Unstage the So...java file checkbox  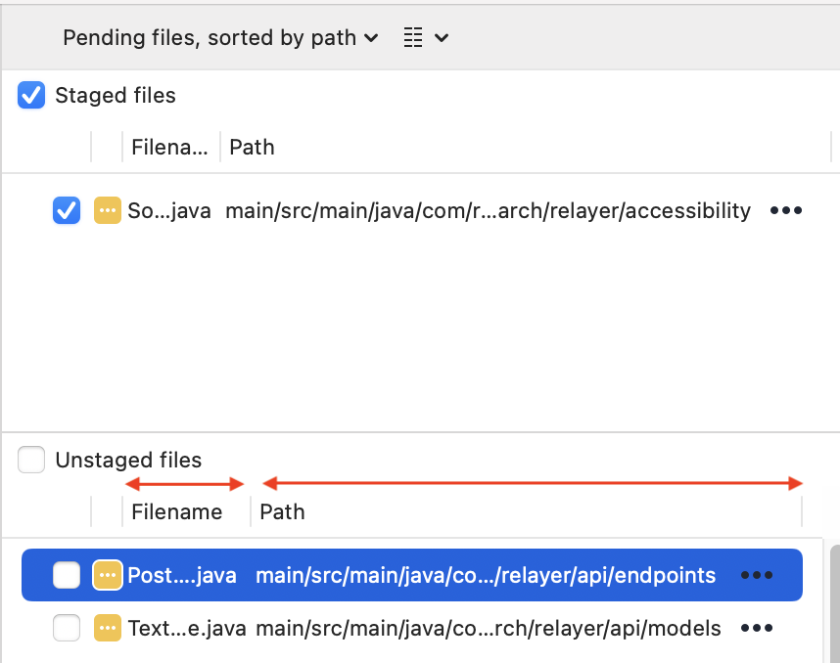point(67,210)
